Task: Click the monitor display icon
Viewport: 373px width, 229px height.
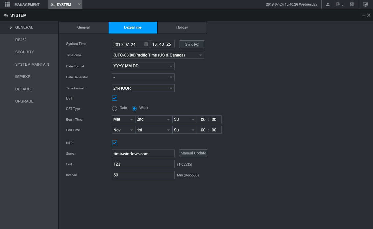Action: pos(365,4)
